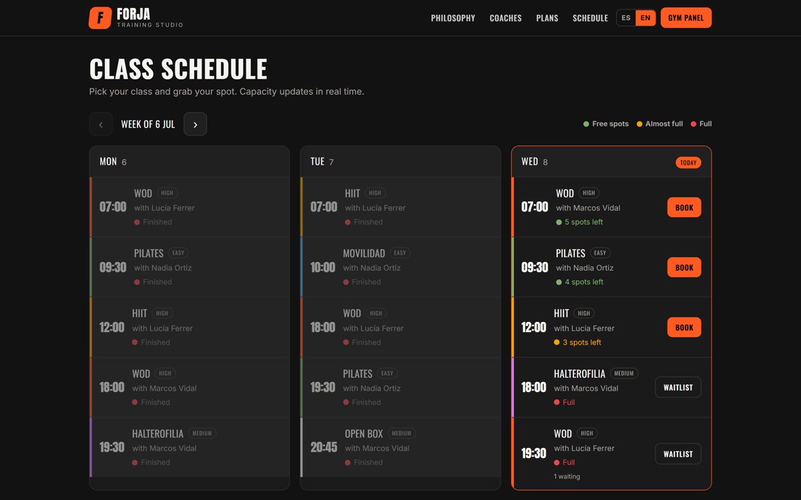Click the WED 8 column header
801x500 pixels.
click(x=611, y=162)
